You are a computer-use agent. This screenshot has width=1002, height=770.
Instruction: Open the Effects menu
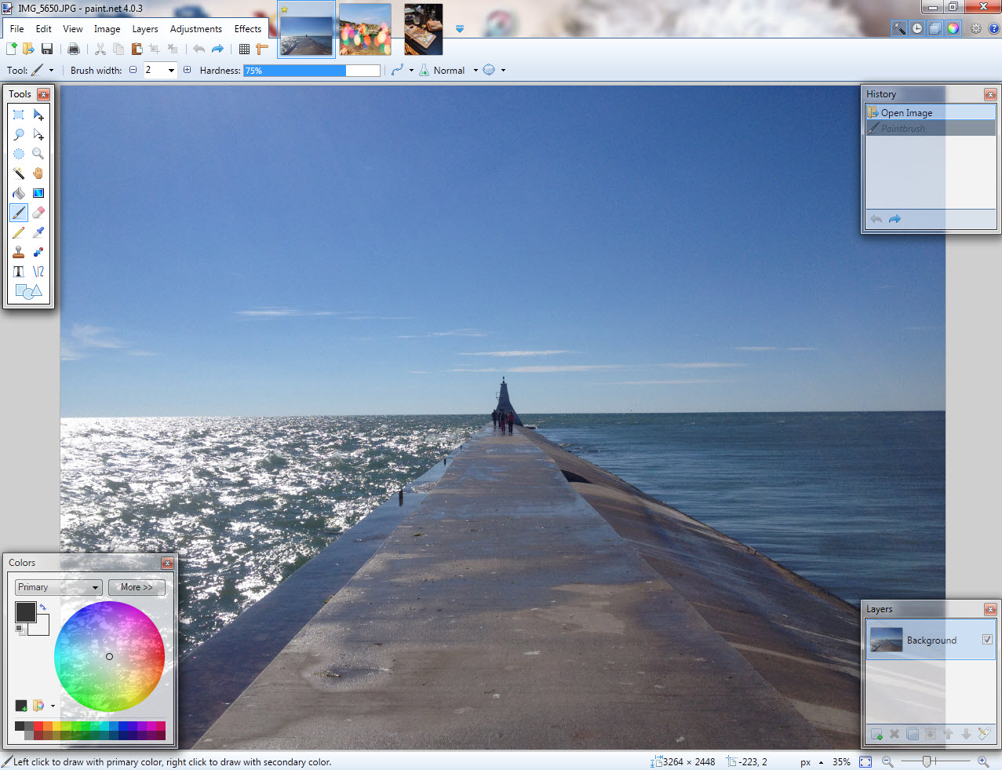click(247, 28)
